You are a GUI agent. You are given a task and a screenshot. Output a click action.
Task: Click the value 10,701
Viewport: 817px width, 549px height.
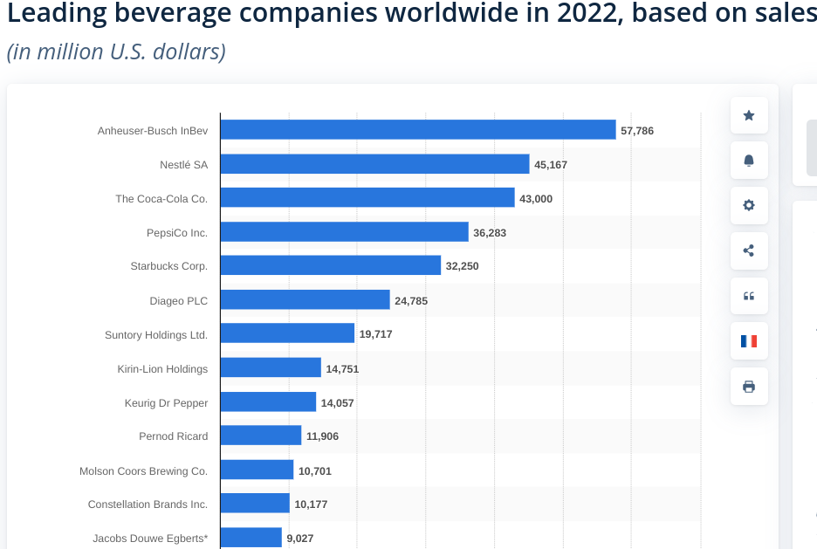315,470
